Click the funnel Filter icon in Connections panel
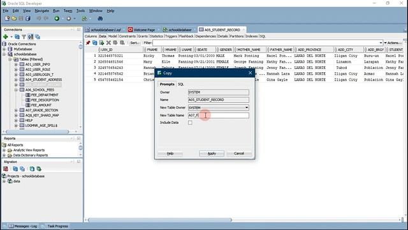Viewport: 408px width, 230px height. click(24, 37)
